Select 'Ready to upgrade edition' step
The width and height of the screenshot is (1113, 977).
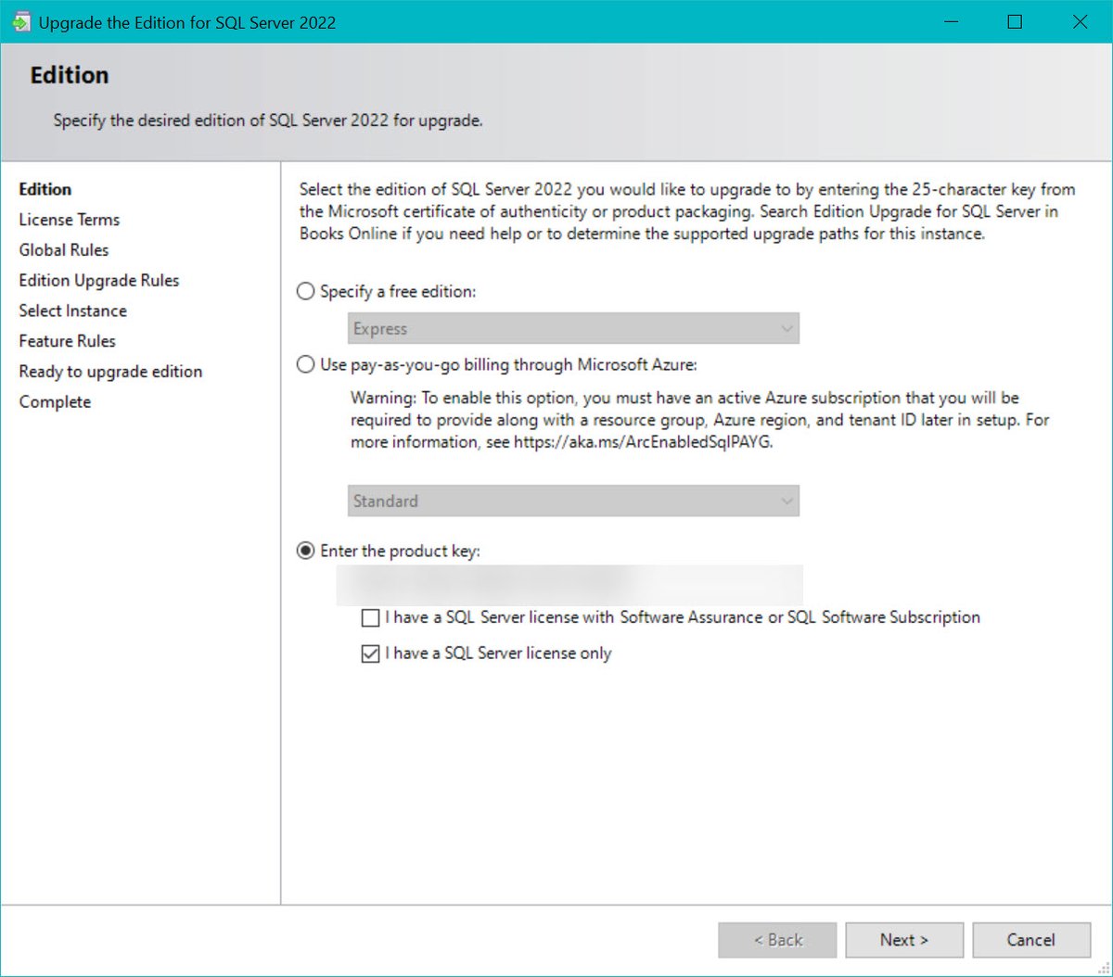[110, 372]
